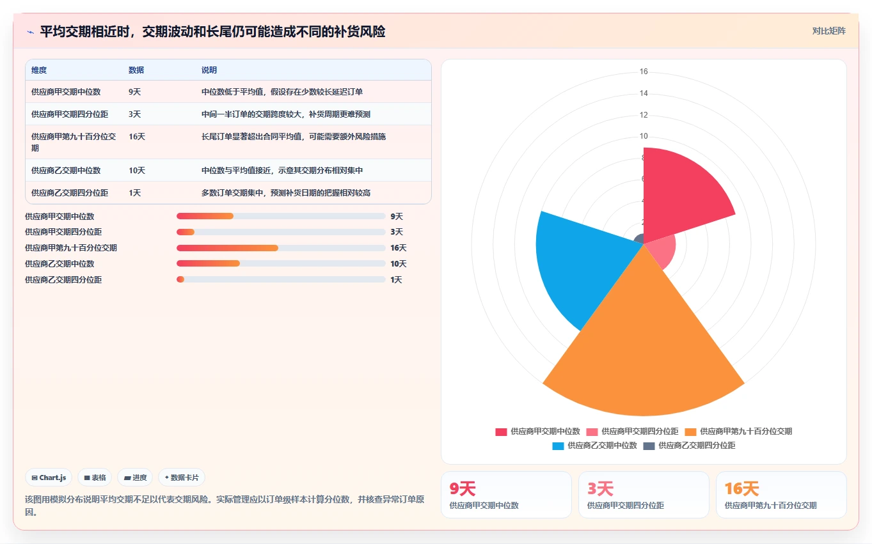Image resolution: width=872 pixels, height=544 pixels.
Task: Select the 数据卡片 chip
Action: pos(182,478)
